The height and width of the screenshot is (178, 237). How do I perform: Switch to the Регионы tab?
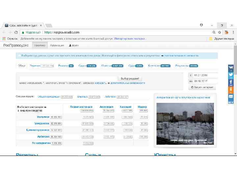click(x=66, y=66)
